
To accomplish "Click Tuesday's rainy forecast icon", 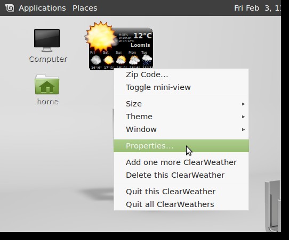I will point(147,60).
